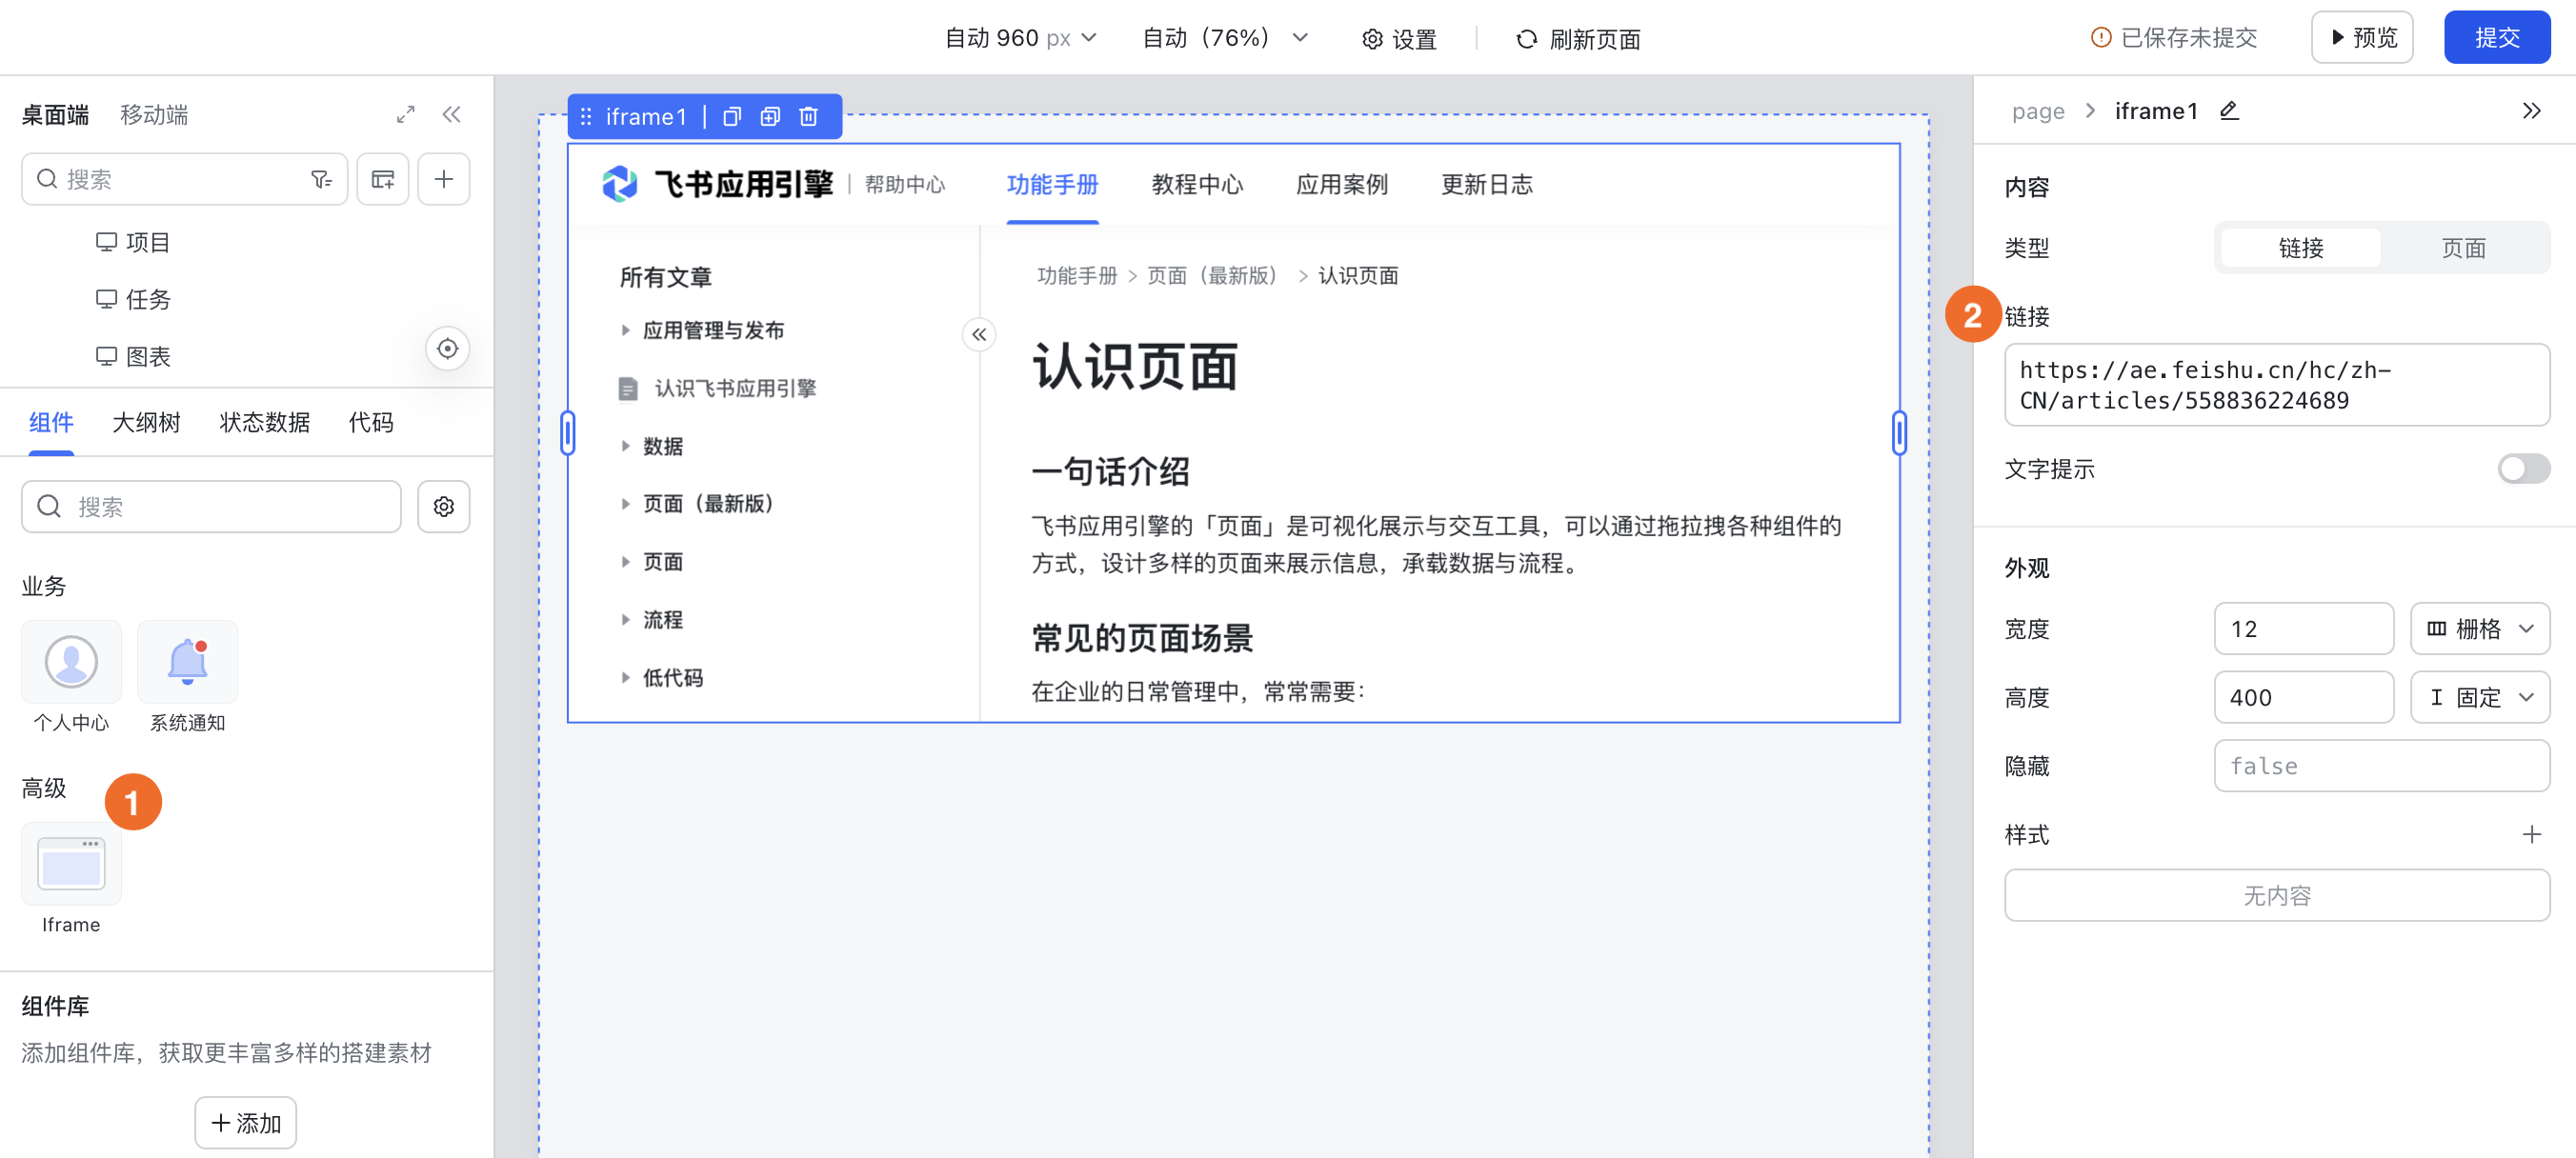Click the copy icon on iframe1 toolbar

point(732,117)
